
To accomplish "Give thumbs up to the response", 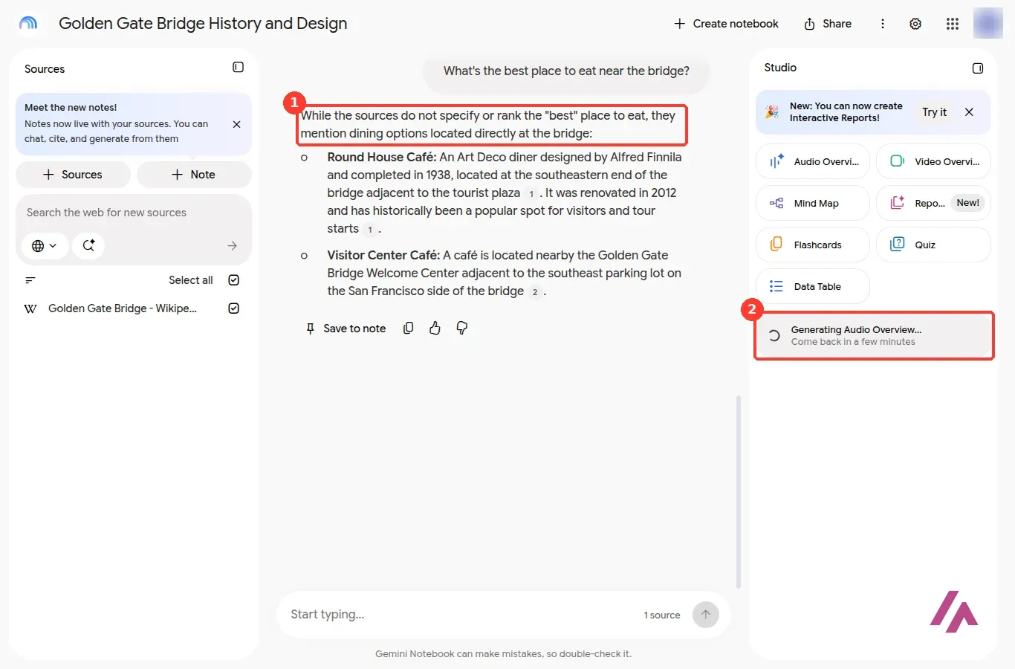I will point(435,328).
